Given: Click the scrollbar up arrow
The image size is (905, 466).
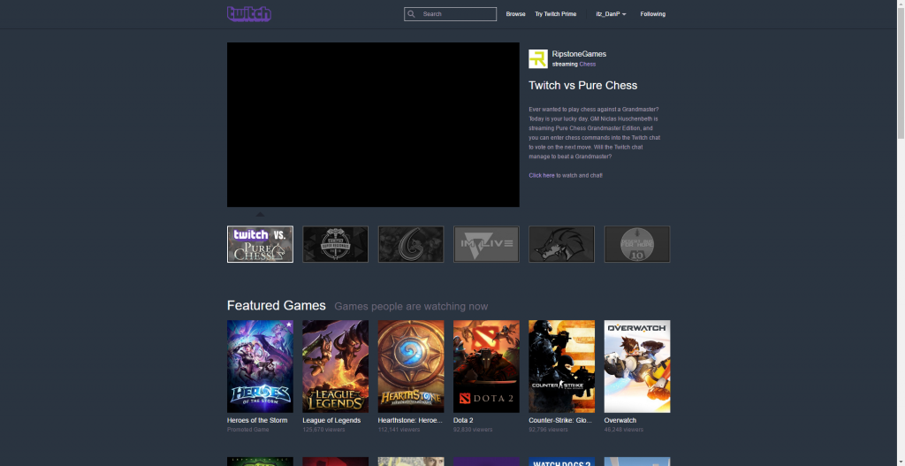Looking at the screenshot, I should click(x=901, y=4).
